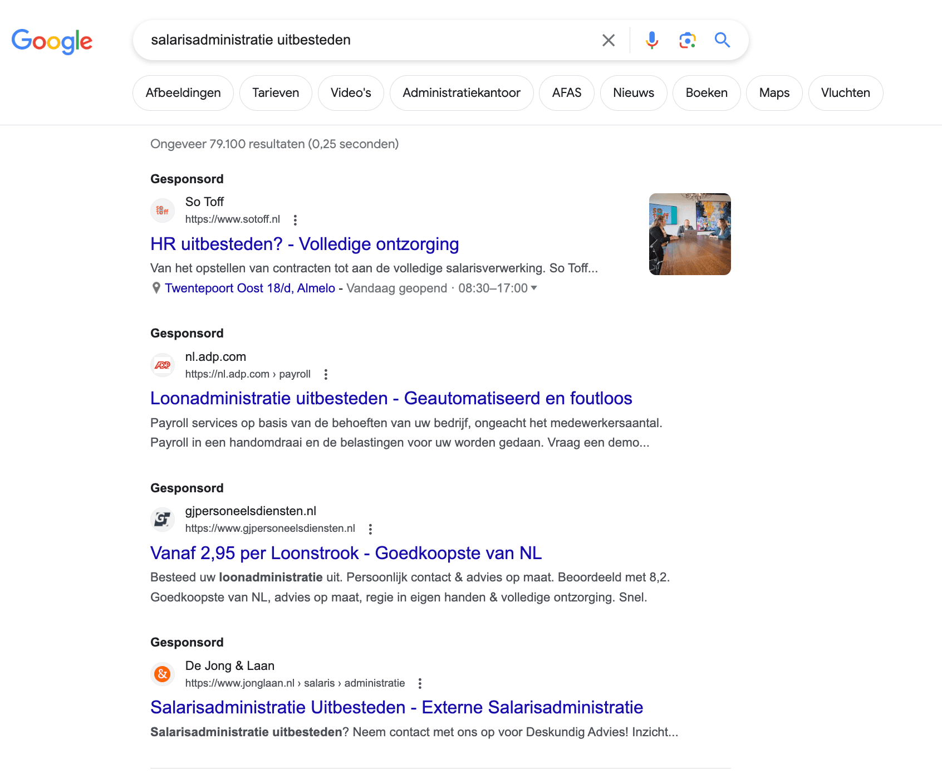The width and height of the screenshot is (942, 783).
Task: Open the three-dot menu for nl.adp.com ad
Action: coord(326,375)
